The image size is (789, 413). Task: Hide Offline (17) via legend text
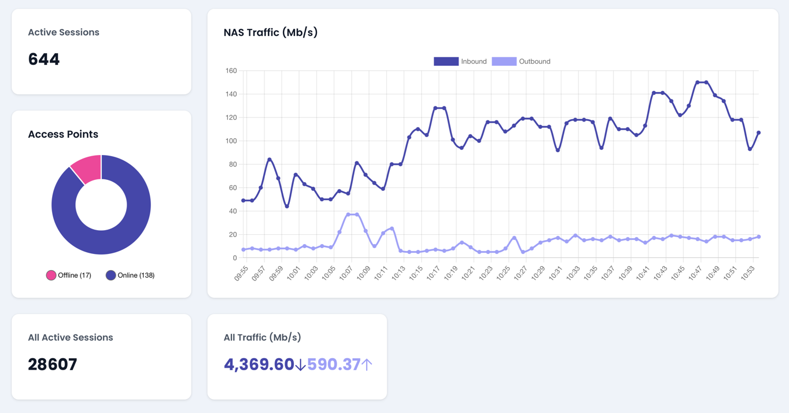75,275
